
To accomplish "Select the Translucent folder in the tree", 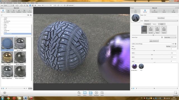I will click(7, 31).
